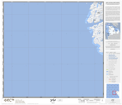Click the red marker on locator map
Viewport: 122px width, 105px height.
(108, 25)
